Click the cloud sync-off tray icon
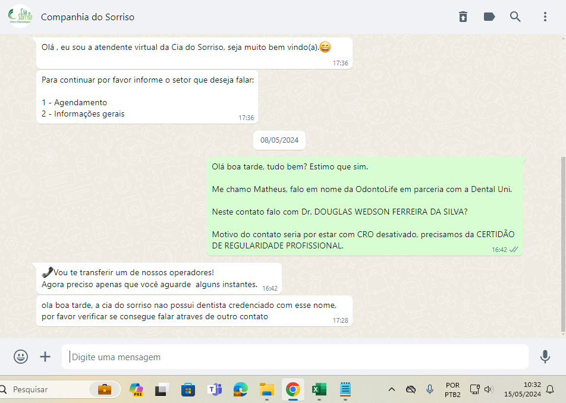The height and width of the screenshot is (403, 566). click(x=410, y=389)
